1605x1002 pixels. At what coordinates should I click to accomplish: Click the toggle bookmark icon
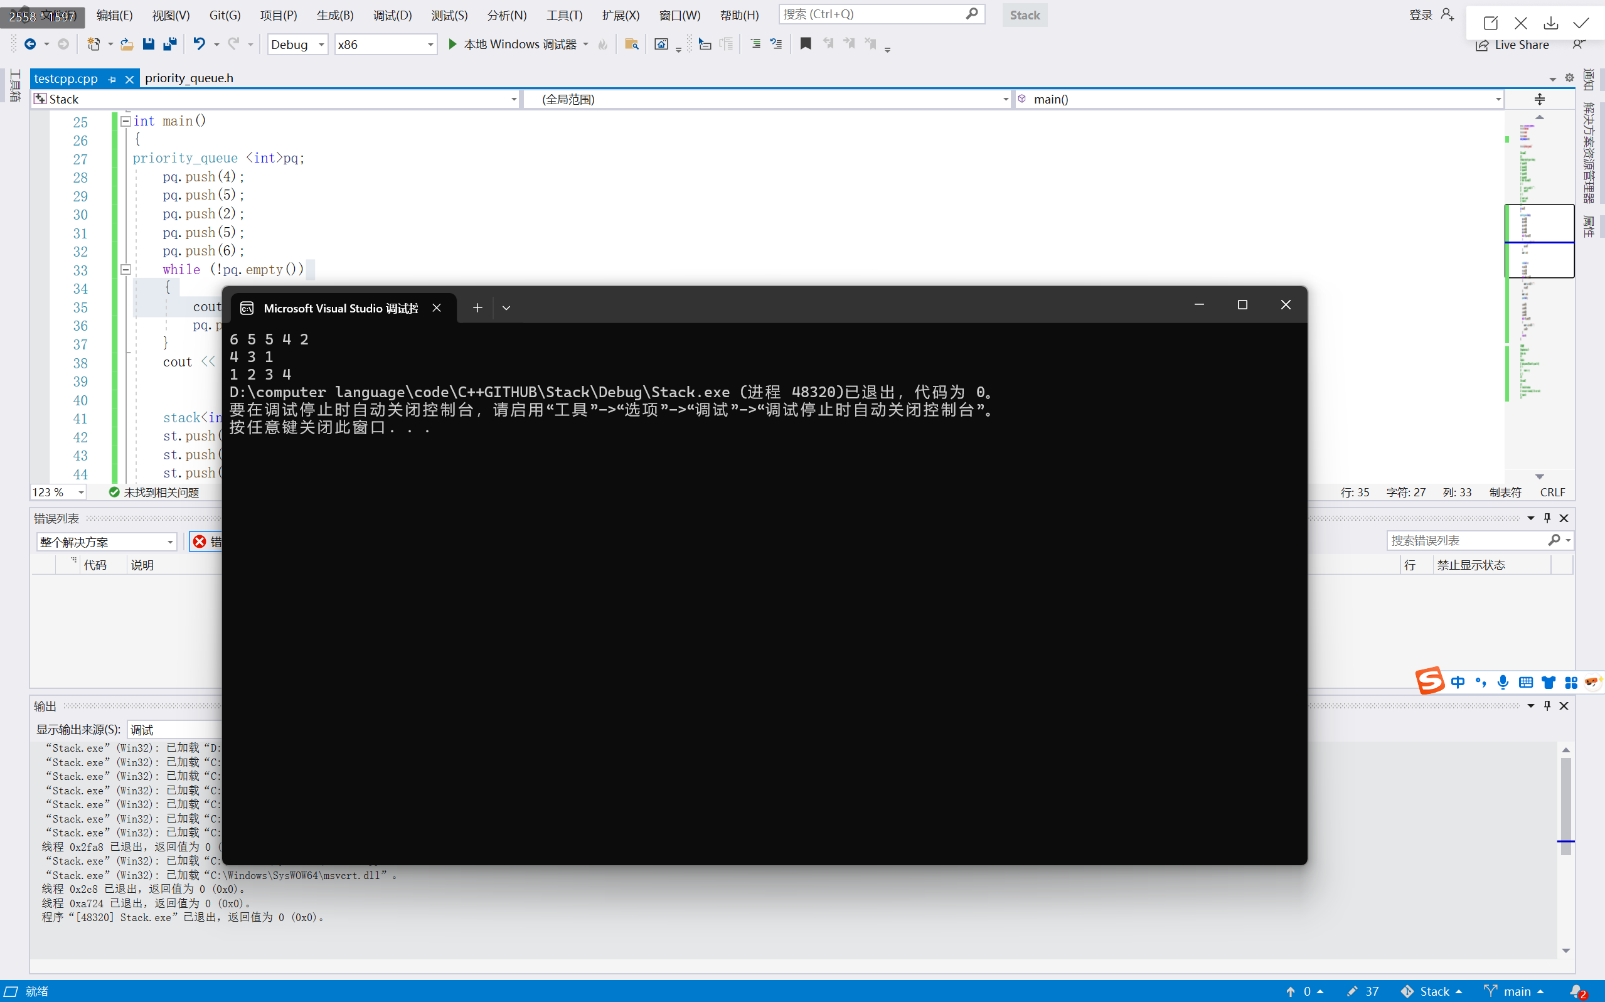coord(806,44)
